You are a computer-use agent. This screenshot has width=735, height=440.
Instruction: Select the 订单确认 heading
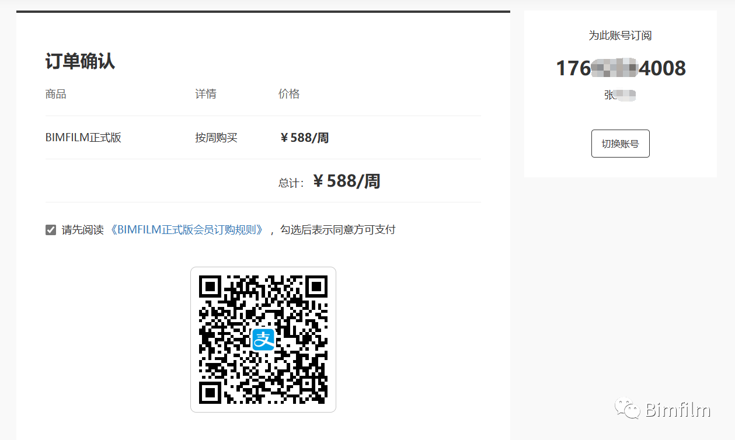tap(80, 61)
